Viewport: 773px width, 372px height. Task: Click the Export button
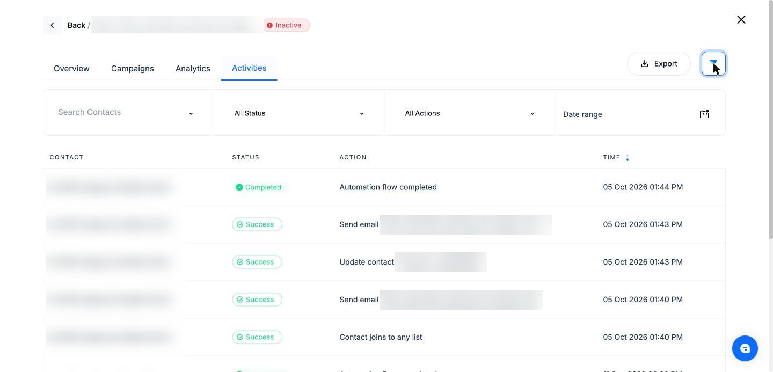(659, 64)
